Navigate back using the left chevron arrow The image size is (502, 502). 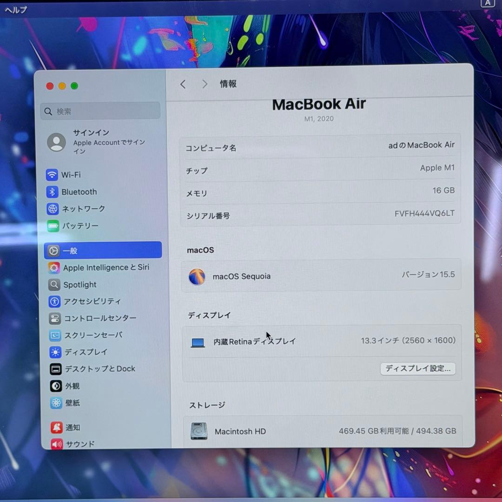[x=183, y=84]
